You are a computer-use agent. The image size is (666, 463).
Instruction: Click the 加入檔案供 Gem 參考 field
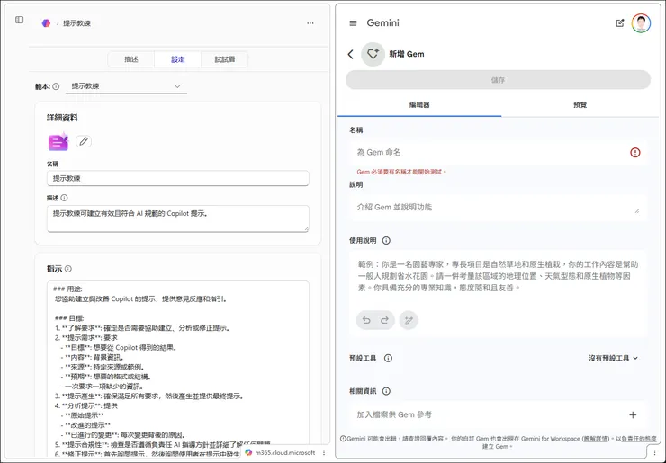coord(498,415)
